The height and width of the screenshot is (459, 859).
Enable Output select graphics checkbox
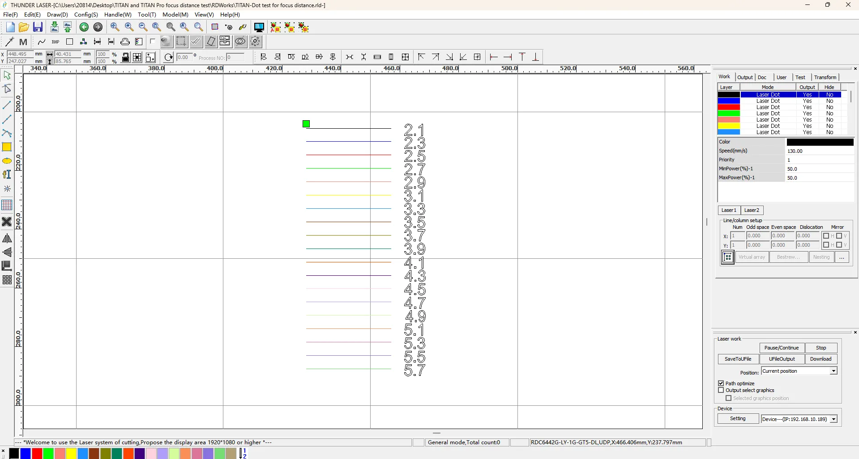[721, 390]
